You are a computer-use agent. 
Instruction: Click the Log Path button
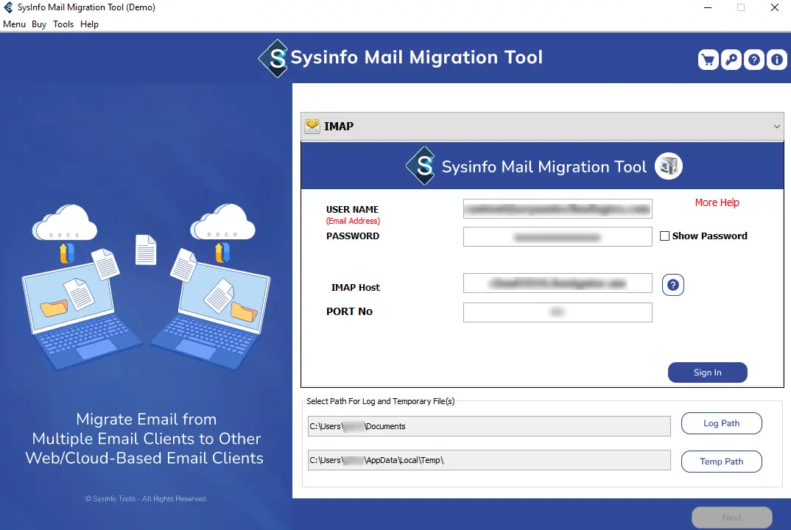pyautogui.click(x=721, y=423)
